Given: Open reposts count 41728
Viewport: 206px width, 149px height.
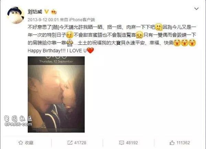Looking at the screenshot, I should (80, 142).
